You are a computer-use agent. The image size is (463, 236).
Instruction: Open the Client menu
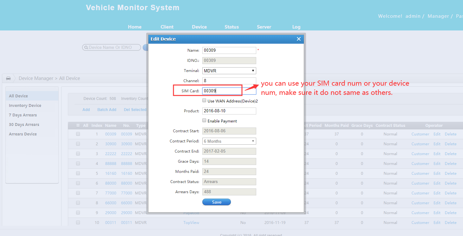click(x=167, y=27)
